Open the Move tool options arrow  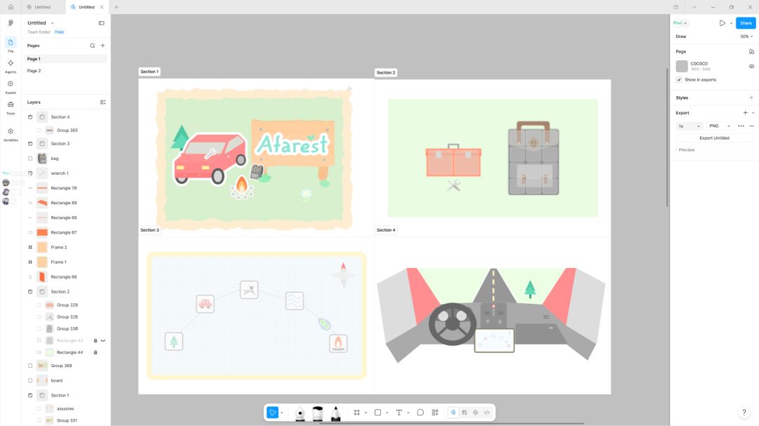pyautogui.click(x=282, y=413)
